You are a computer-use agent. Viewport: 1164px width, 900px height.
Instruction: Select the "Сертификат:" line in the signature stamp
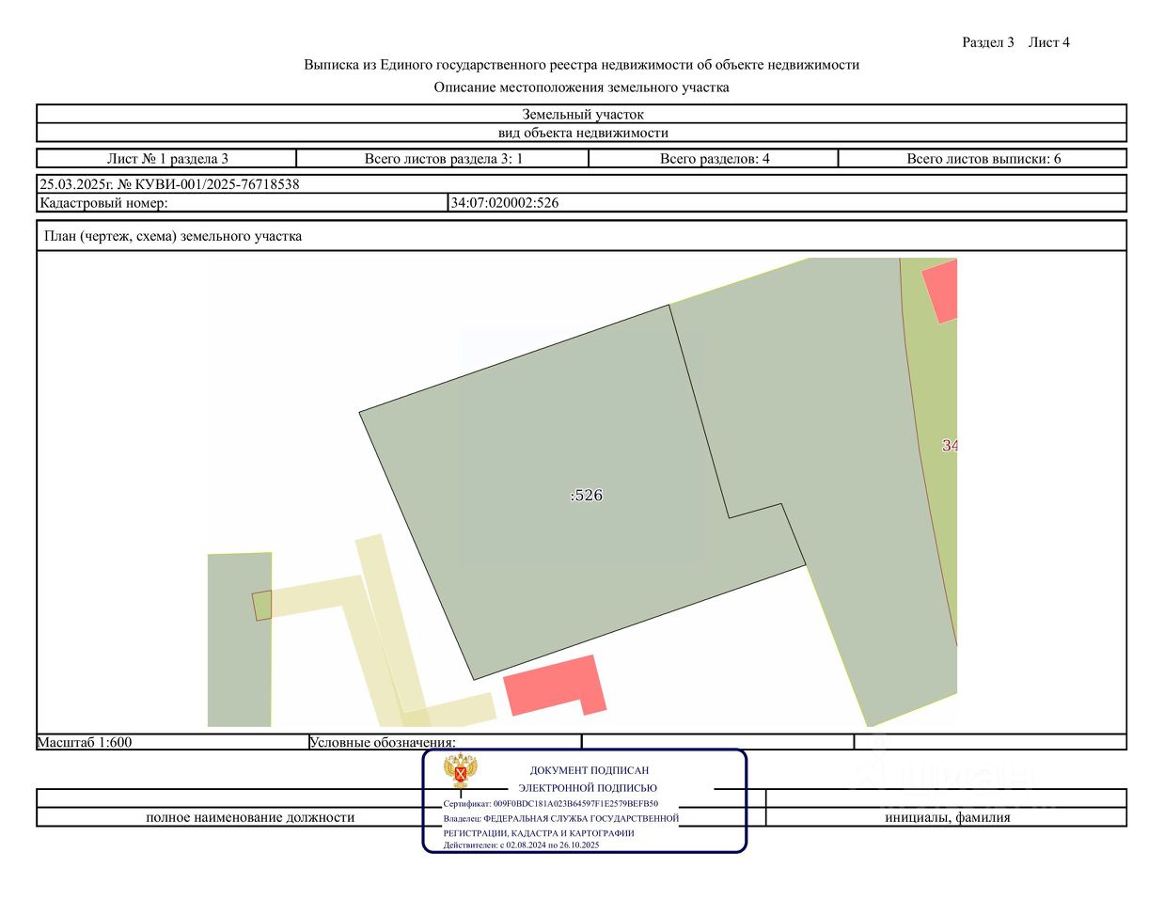coord(551,804)
